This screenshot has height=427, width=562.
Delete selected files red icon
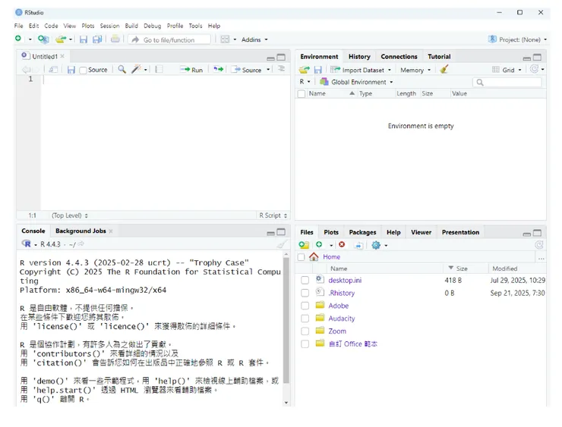point(342,244)
